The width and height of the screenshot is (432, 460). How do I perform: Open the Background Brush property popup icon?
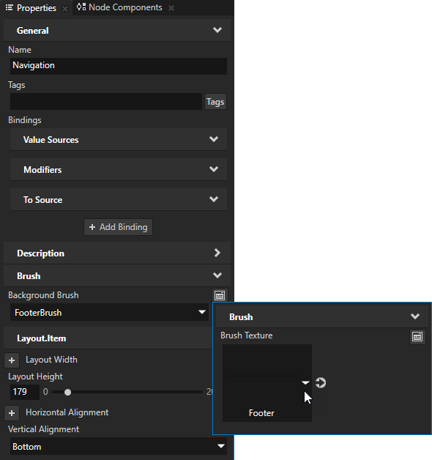coord(220,295)
